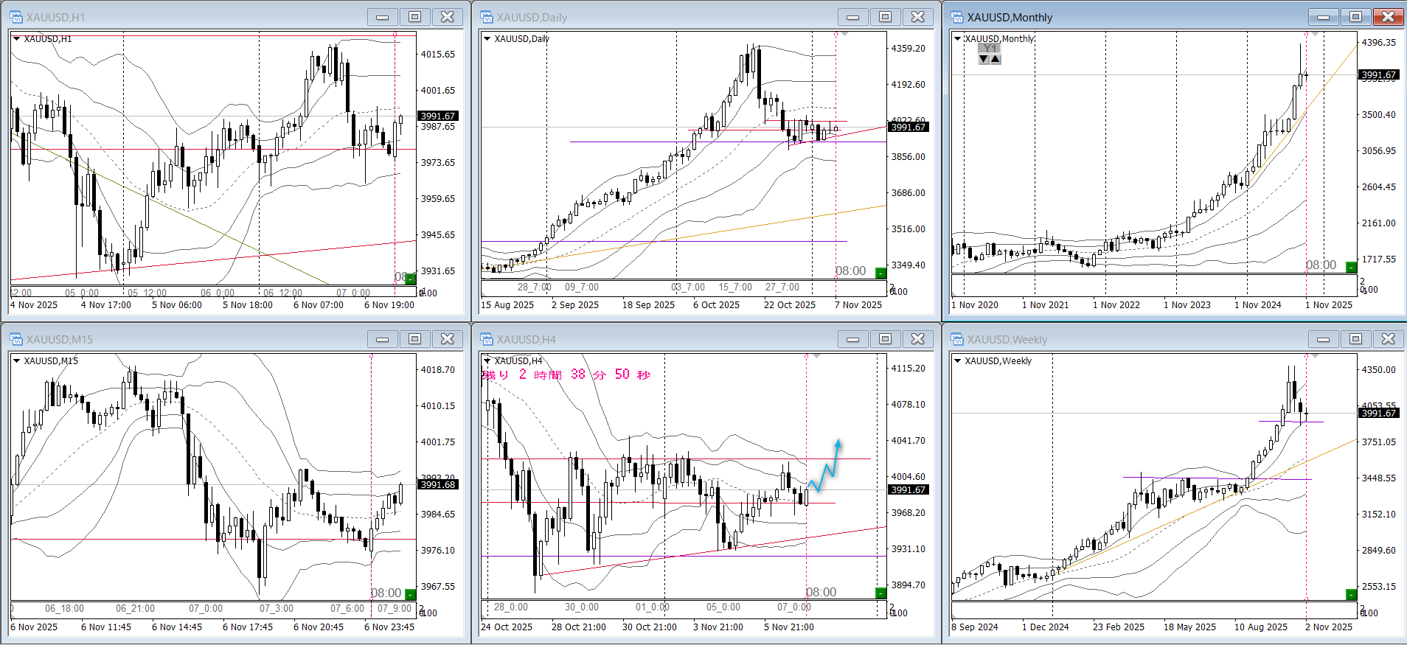Toggle the green minus button on Weekly chart
This screenshot has width=1407, height=645.
coord(1351,594)
